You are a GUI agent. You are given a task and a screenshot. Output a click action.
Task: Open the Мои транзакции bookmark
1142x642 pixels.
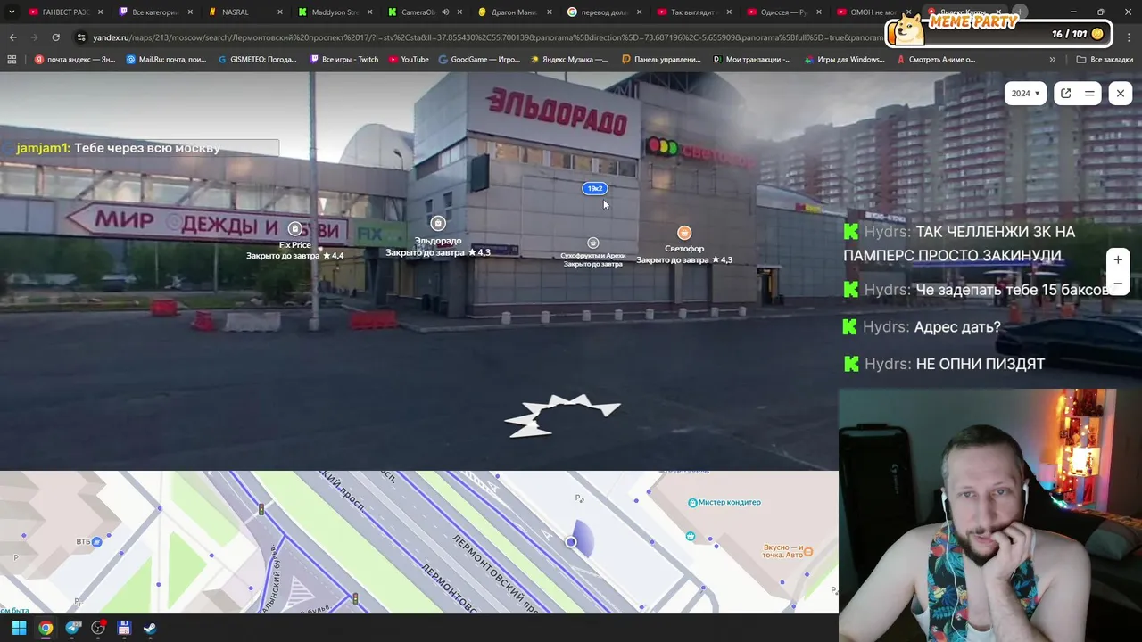tap(752, 60)
